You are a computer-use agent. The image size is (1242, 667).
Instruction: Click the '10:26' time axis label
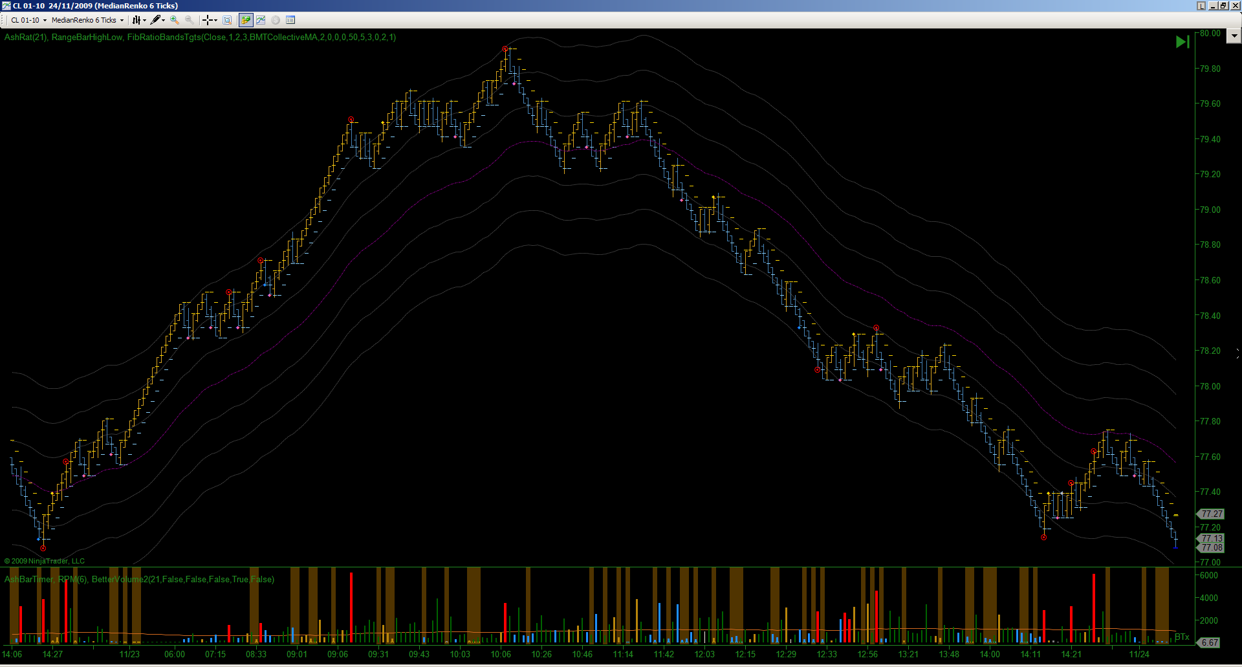pos(541,654)
